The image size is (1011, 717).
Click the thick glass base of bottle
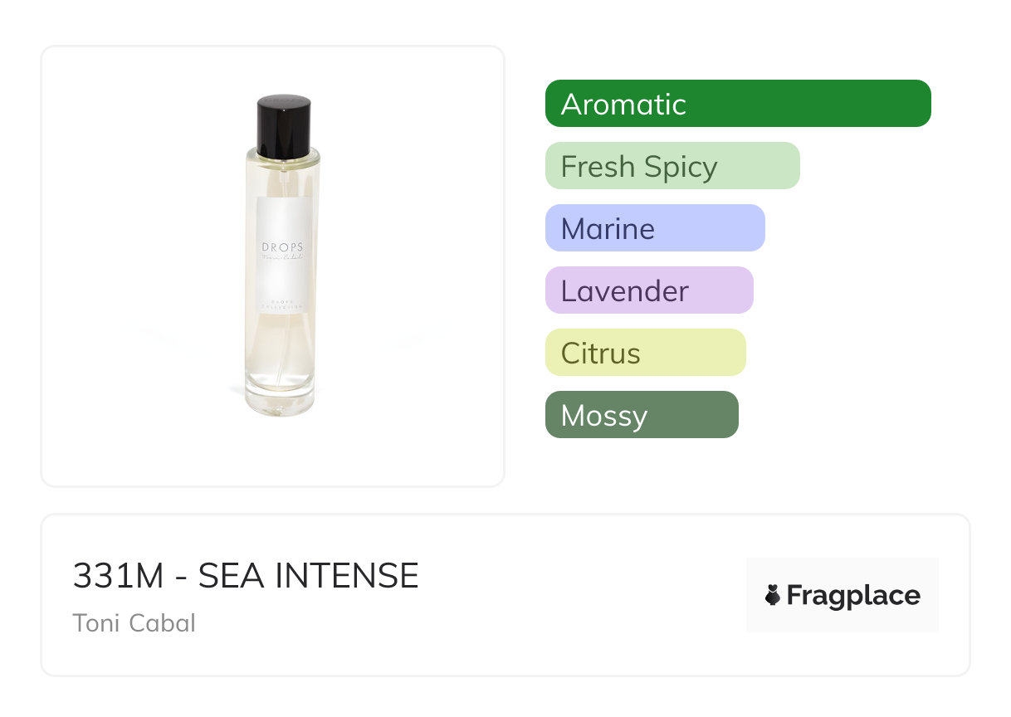coord(281,402)
